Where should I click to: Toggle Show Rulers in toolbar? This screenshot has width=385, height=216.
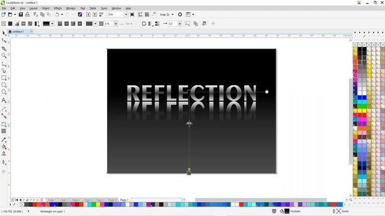(140, 14)
